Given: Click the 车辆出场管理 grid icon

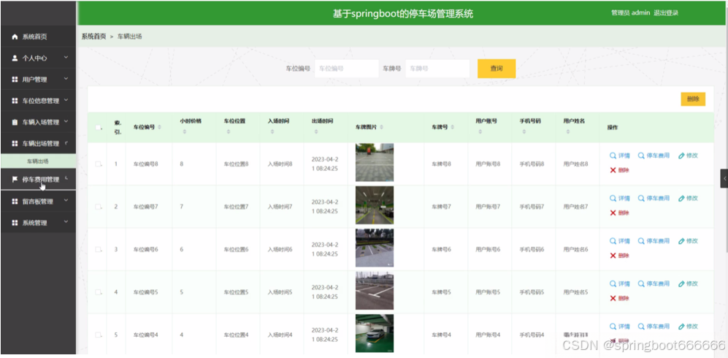Looking at the screenshot, I should click(x=15, y=143).
